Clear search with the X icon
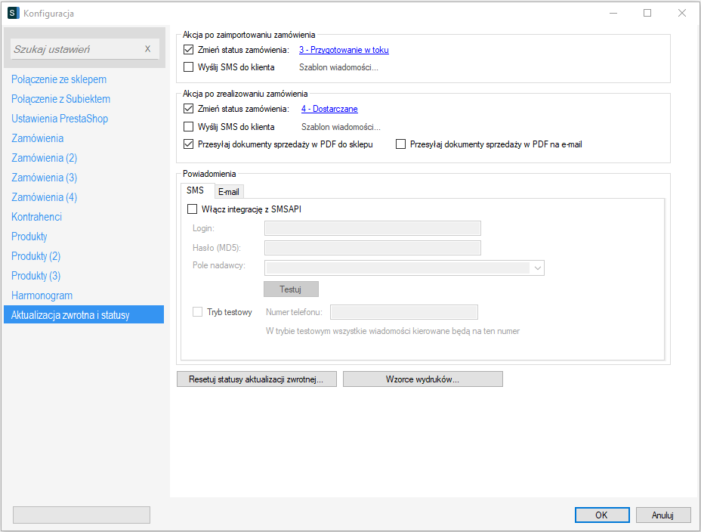Image resolution: width=701 pixels, height=532 pixels. coord(147,49)
